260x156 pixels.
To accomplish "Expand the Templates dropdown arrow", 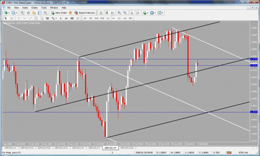I will 163,13.
